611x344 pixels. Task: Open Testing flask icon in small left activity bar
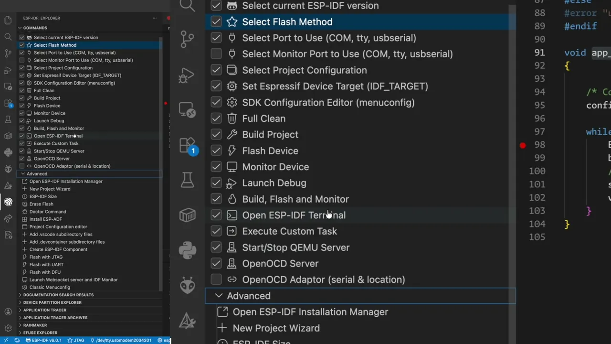coord(8,119)
